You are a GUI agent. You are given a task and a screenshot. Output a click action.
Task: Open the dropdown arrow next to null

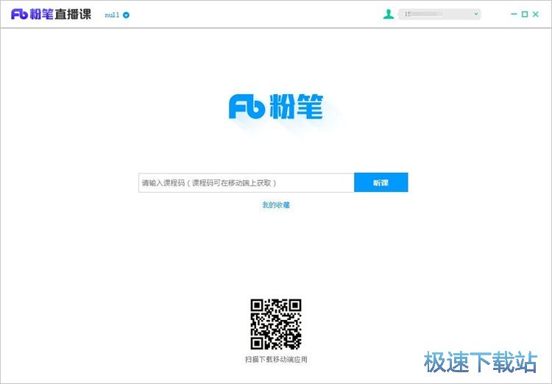point(126,15)
